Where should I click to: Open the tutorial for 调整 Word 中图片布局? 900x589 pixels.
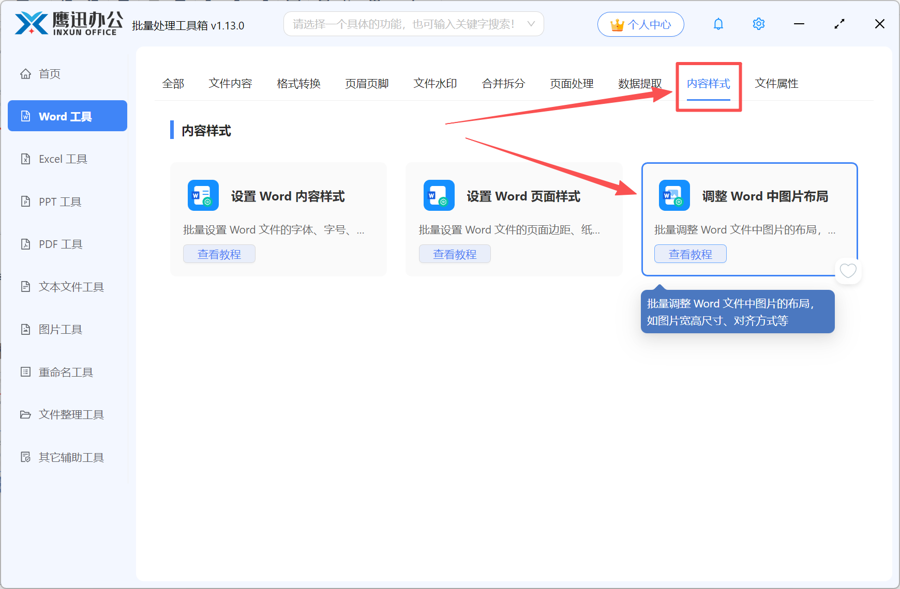[x=690, y=254]
